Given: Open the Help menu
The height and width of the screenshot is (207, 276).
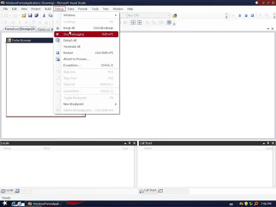Looking at the screenshot, I should [130, 9].
